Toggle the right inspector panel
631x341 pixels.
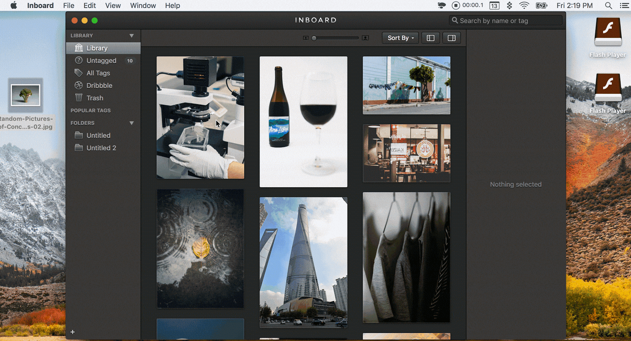[452, 38]
